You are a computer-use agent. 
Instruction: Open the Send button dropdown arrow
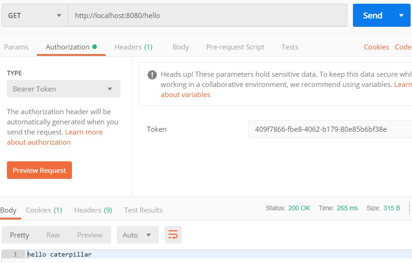point(401,15)
